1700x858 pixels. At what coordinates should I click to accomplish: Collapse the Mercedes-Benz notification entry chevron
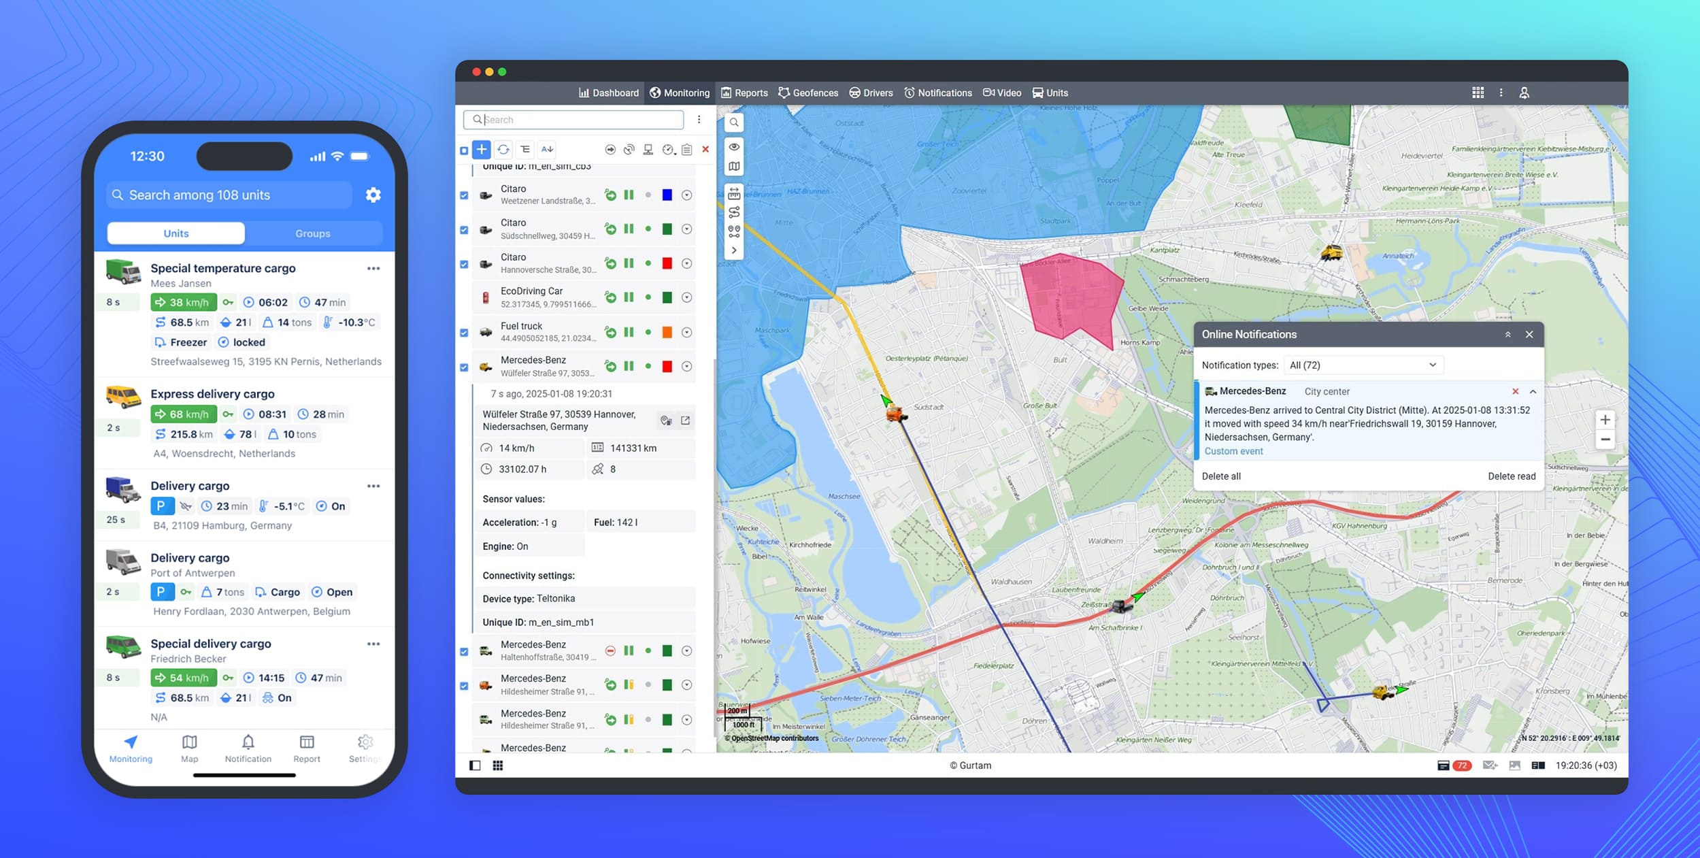tap(1533, 392)
